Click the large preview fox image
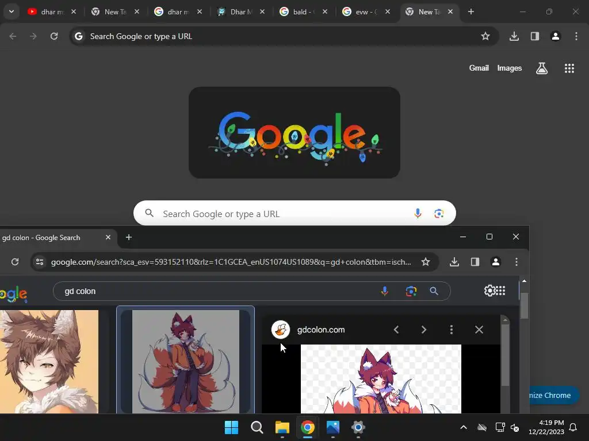The height and width of the screenshot is (441, 589). [381, 379]
